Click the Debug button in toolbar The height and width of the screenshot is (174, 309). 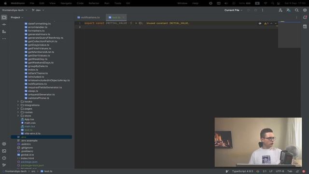click(x=255, y=10)
